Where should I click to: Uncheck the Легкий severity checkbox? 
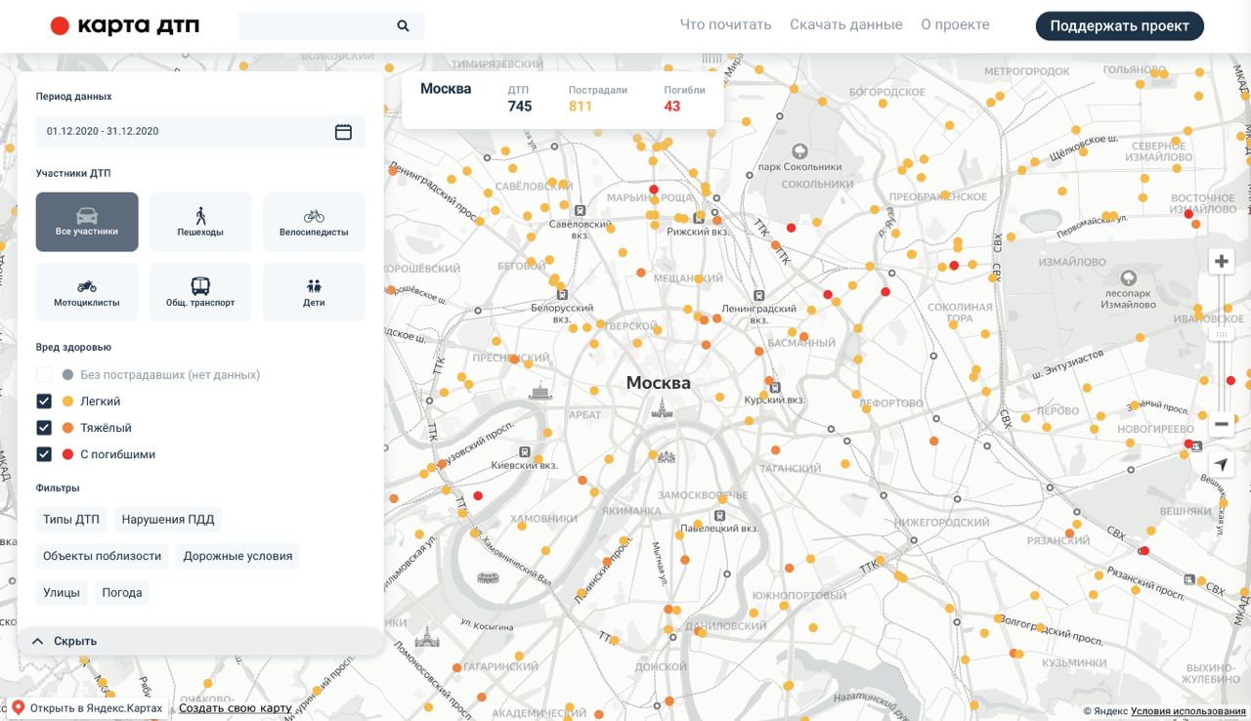(x=44, y=401)
